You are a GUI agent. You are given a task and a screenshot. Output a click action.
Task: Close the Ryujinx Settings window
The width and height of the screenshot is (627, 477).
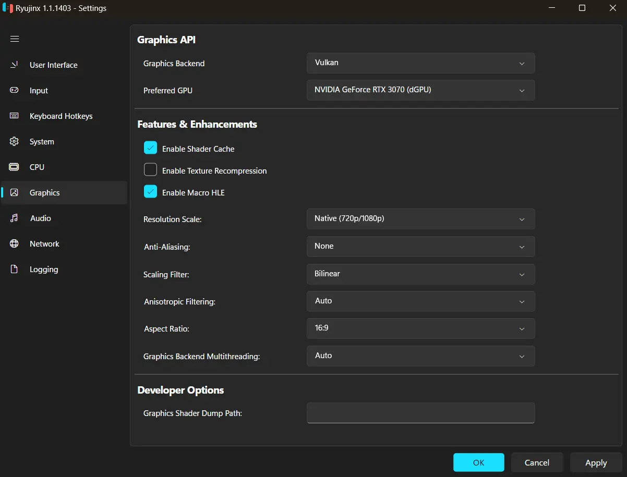pyautogui.click(x=613, y=8)
